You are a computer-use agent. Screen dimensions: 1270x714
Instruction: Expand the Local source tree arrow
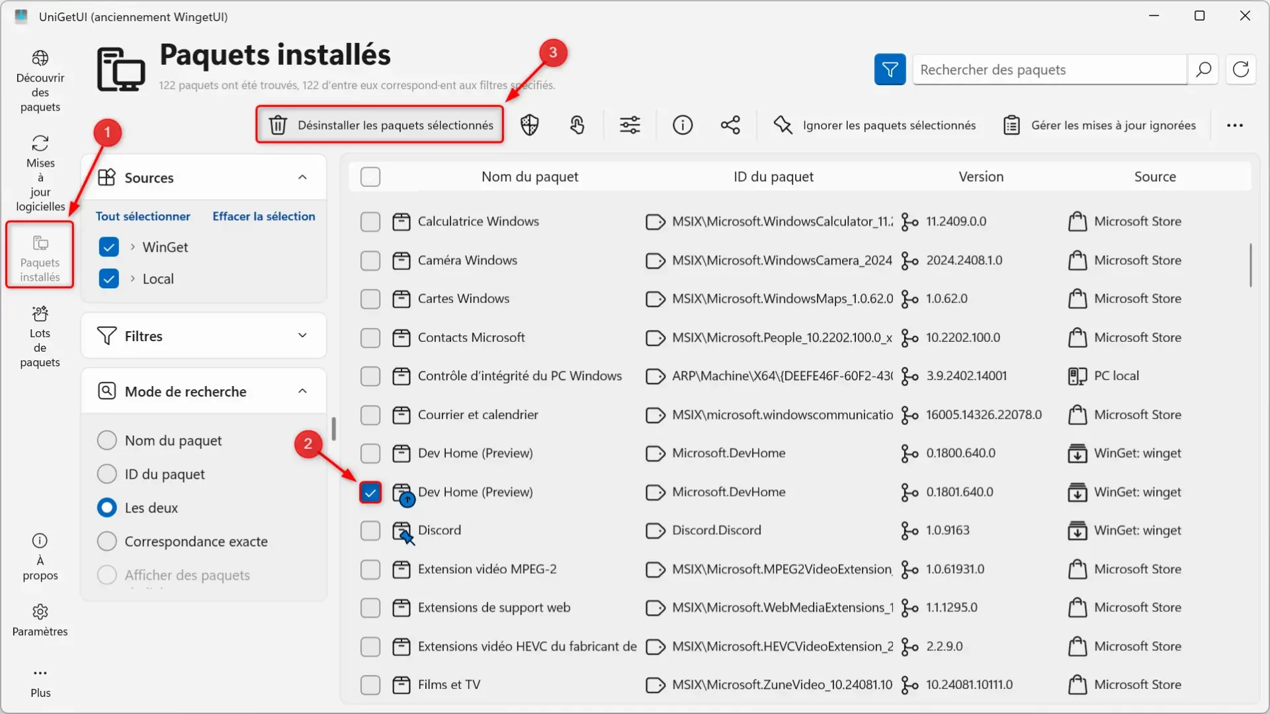pyautogui.click(x=133, y=279)
